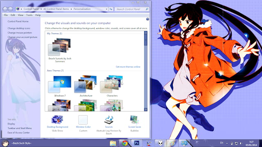The height and width of the screenshot is (147, 262).
Task: Select the Windows 7 Aero theme
Action: point(60,86)
